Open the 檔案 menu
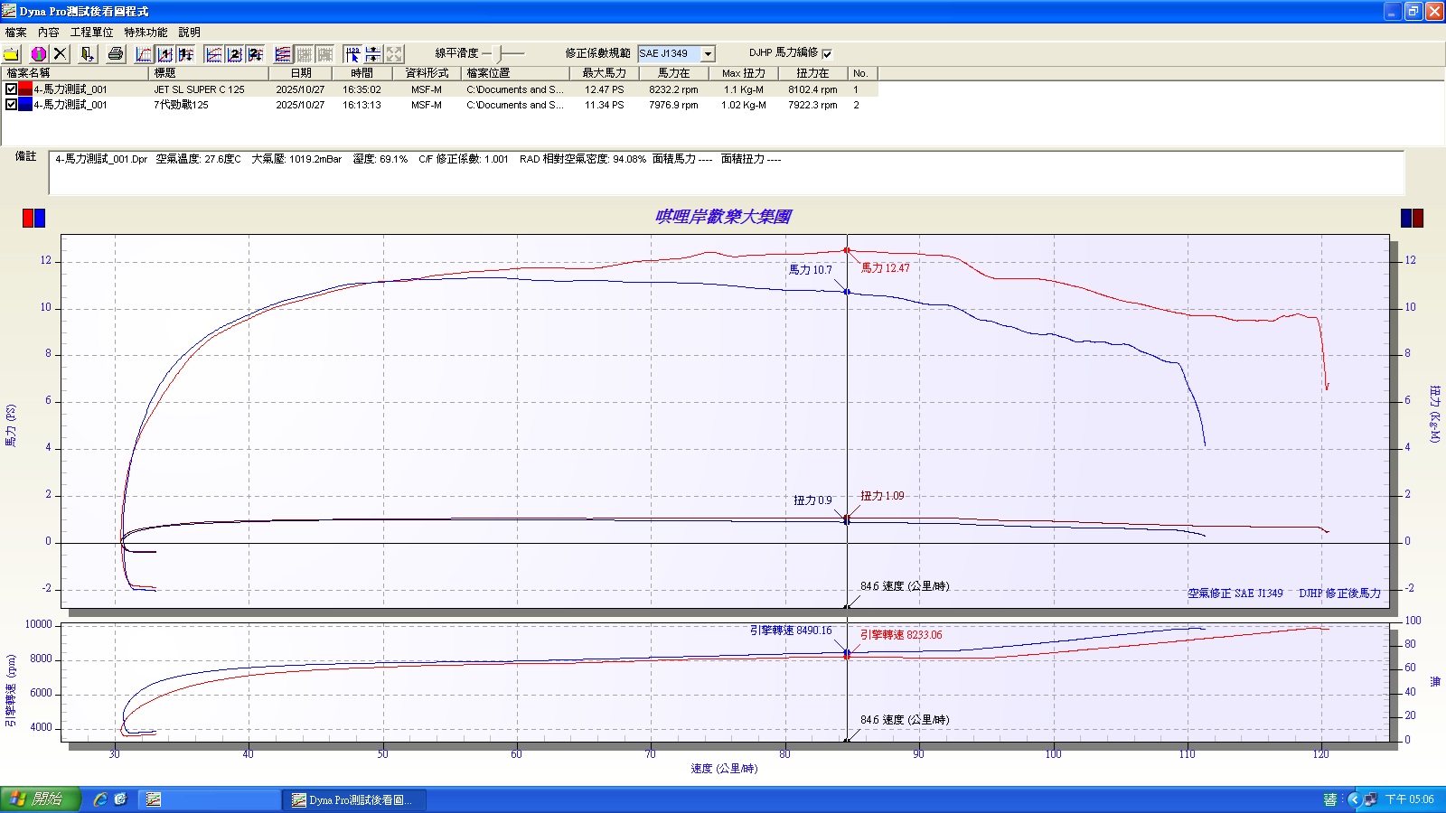This screenshot has height=813, width=1446. pyautogui.click(x=15, y=33)
